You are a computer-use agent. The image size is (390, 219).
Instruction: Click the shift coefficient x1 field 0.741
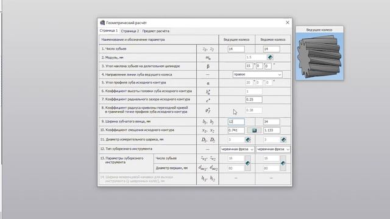[236, 130]
